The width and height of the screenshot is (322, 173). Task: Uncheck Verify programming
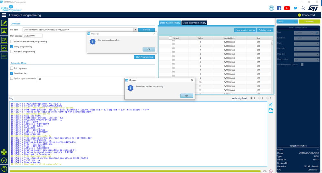click(x=12, y=46)
